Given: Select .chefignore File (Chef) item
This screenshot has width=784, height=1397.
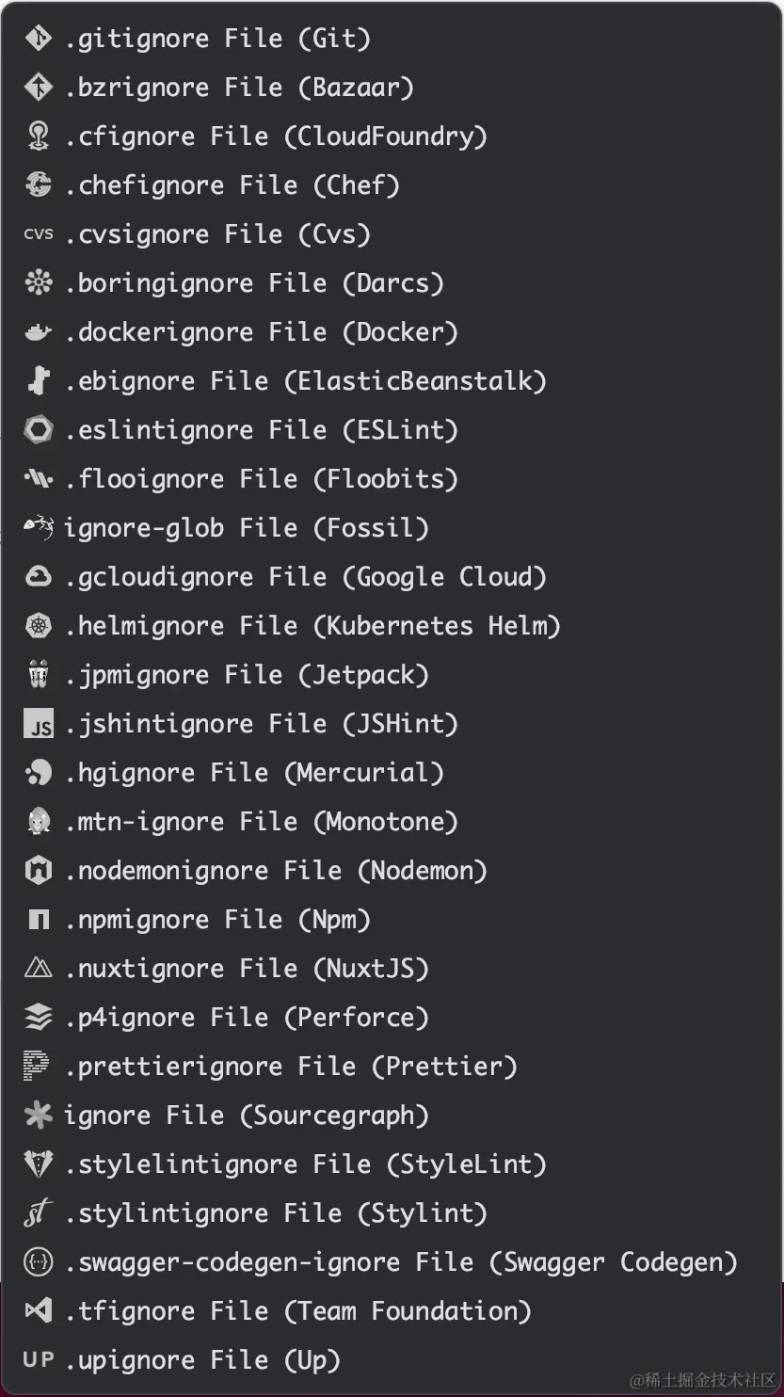Looking at the screenshot, I should [232, 185].
